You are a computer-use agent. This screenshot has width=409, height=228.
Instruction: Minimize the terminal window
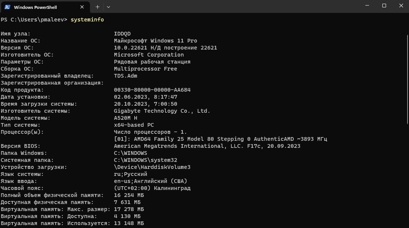367,6
